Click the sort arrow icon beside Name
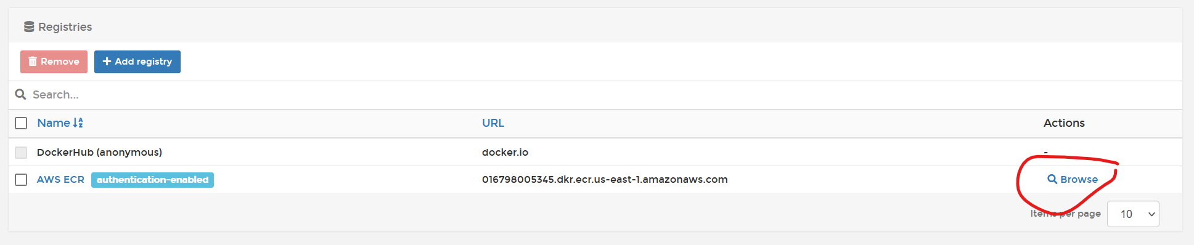Image resolution: width=1194 pixels, height=245 pixels. (78, 123)
